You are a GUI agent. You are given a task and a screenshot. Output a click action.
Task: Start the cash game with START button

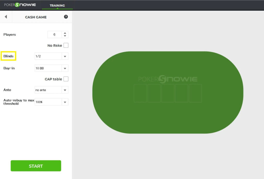click(36, 166)
